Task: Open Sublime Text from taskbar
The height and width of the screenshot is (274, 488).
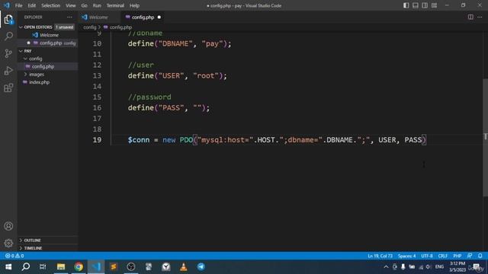Action: click(x=114, y=266)
